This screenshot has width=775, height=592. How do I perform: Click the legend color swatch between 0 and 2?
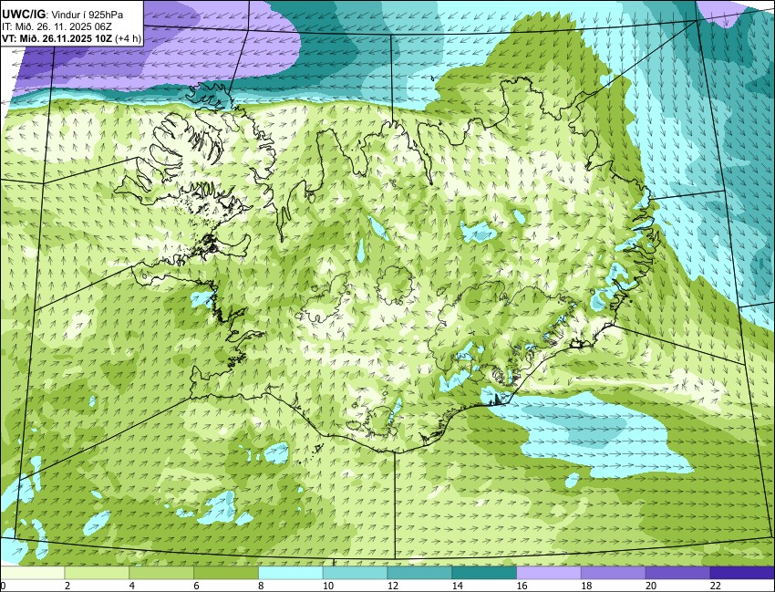click(x=32, y=573)
